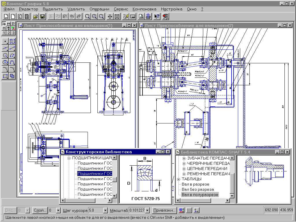Activate context help arrow-question icon
Image resolution: width=296 pixels, height=222 pixels.
point(157,16)
